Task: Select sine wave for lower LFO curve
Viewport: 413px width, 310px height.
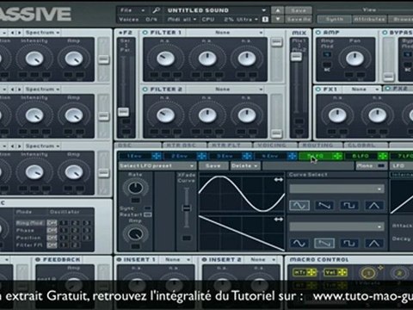Action: (299, 243)
